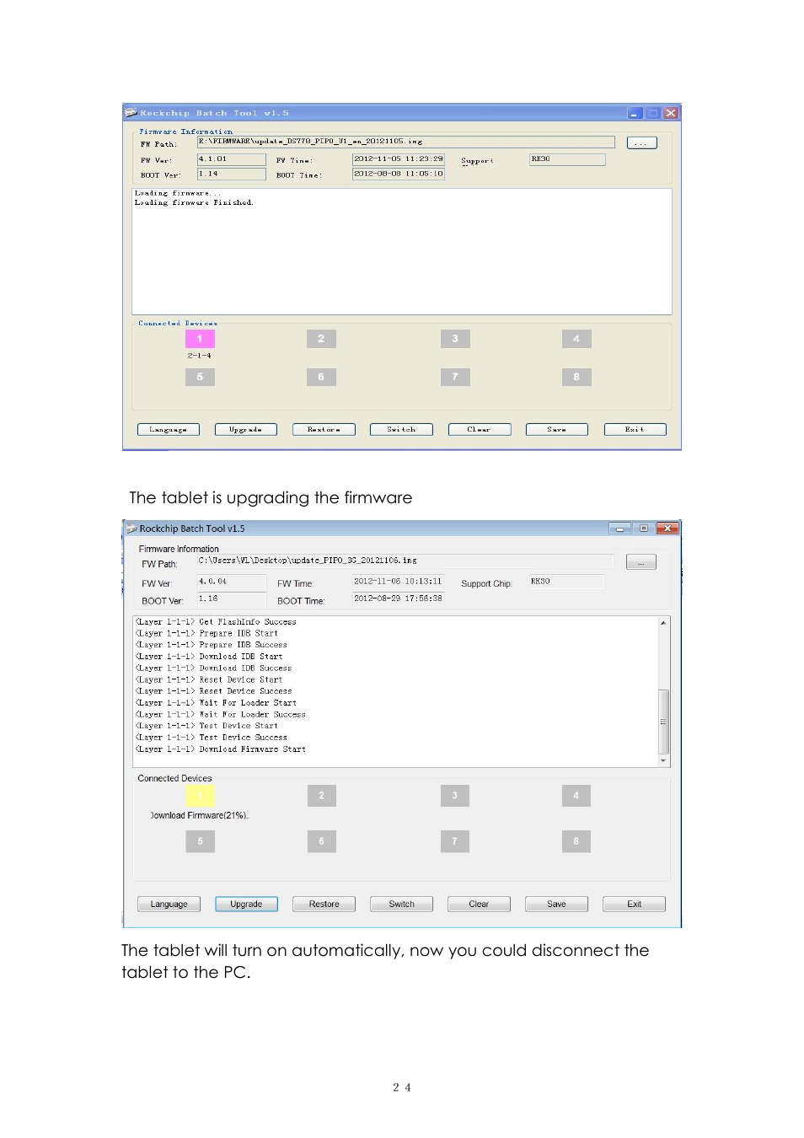Minimize the downloading Rockchip Batch Tool window

tap(620, 529)
